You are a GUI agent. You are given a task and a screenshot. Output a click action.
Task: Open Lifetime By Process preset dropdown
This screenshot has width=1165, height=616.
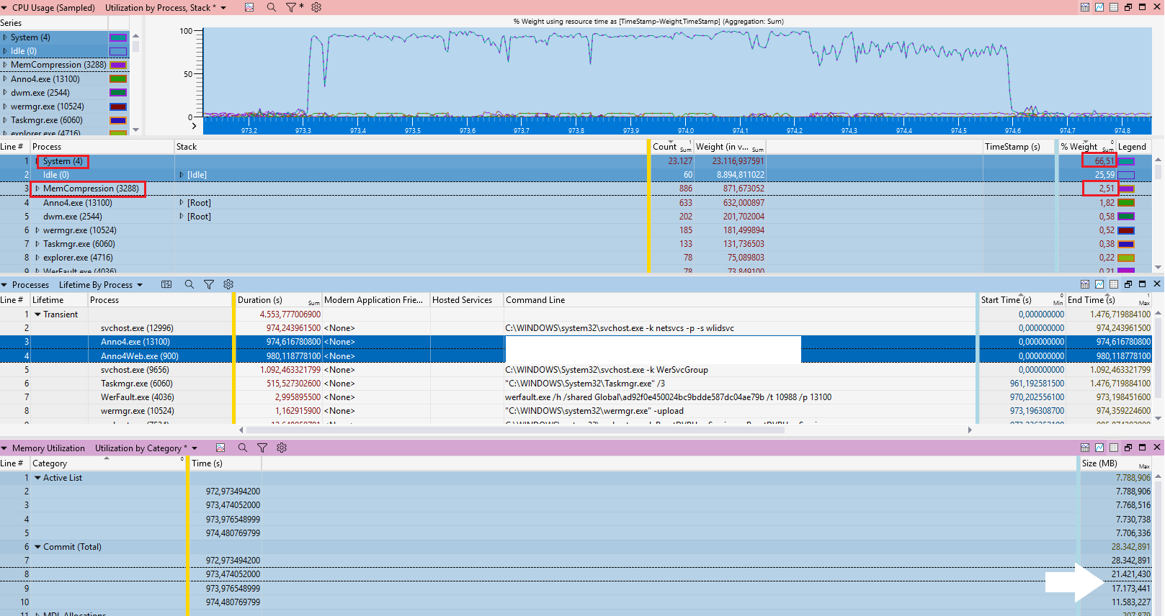pos(140,285)
